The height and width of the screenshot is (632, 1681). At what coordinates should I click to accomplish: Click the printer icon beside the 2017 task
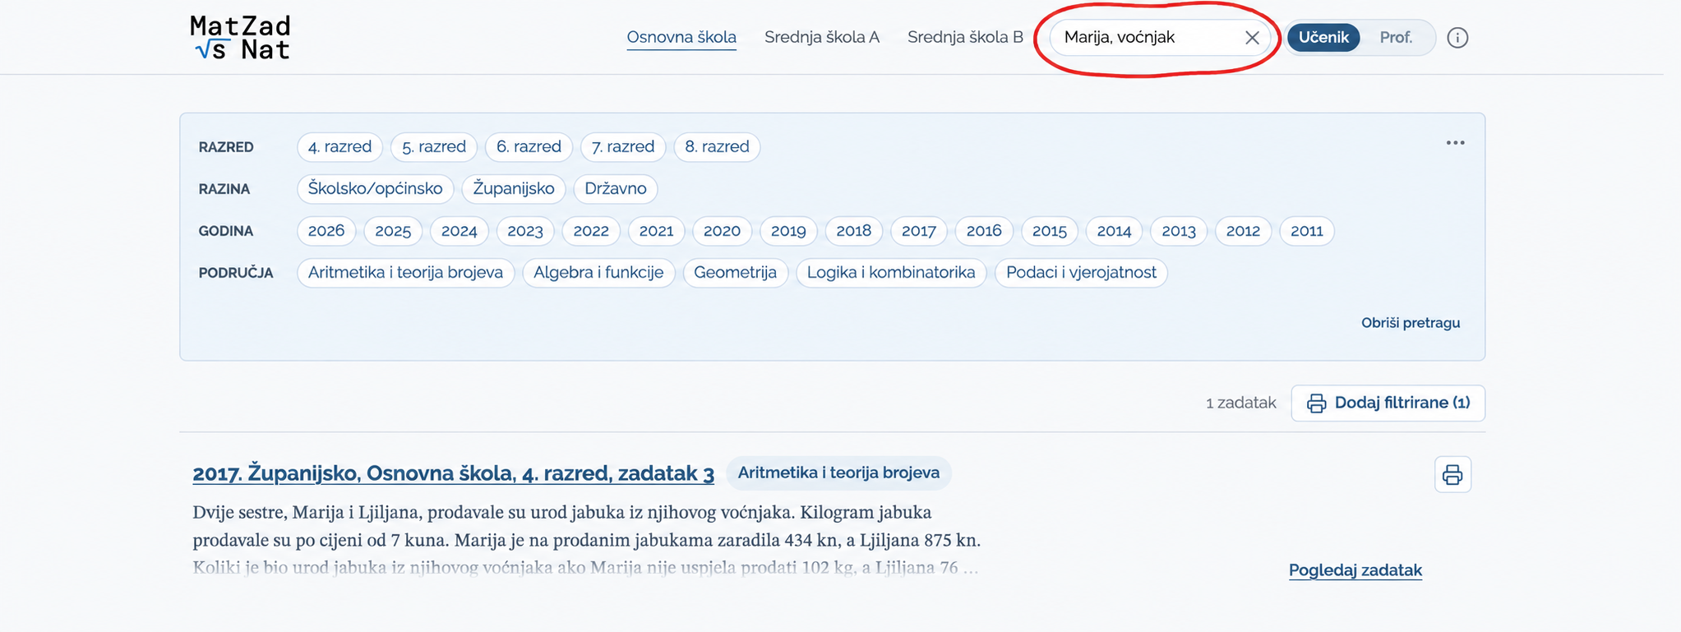click(x=1452, y=474)
